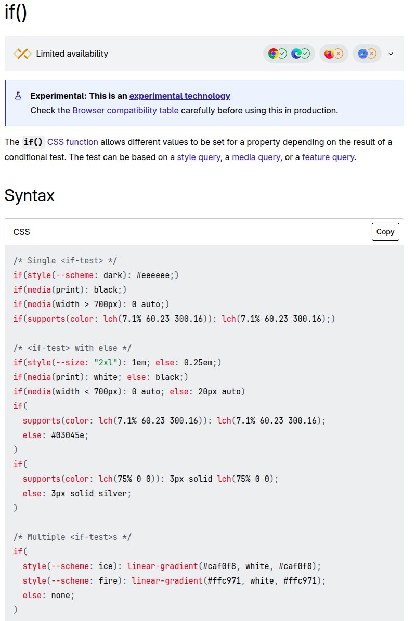Select the CSS label on the code block
The image size is (416, 621).
click(x=21, y=231)
